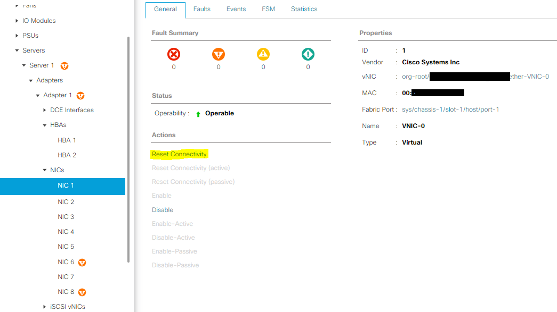Click the fault badge next to Adapter 1
Image resolution: width=557 pixels, height=312 pixels.
pos(80,95)
